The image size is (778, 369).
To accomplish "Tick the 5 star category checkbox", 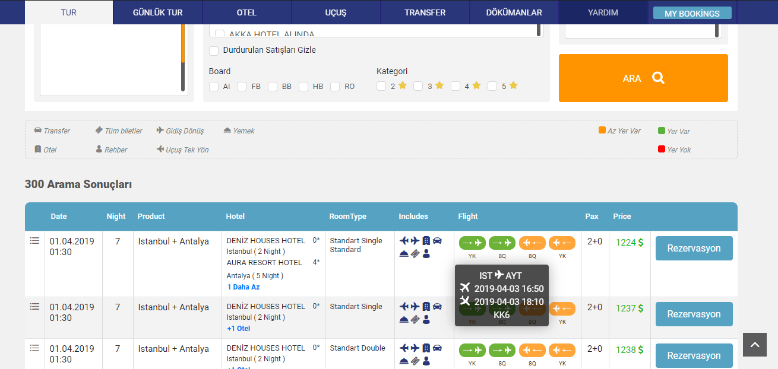I will point(492,86).
